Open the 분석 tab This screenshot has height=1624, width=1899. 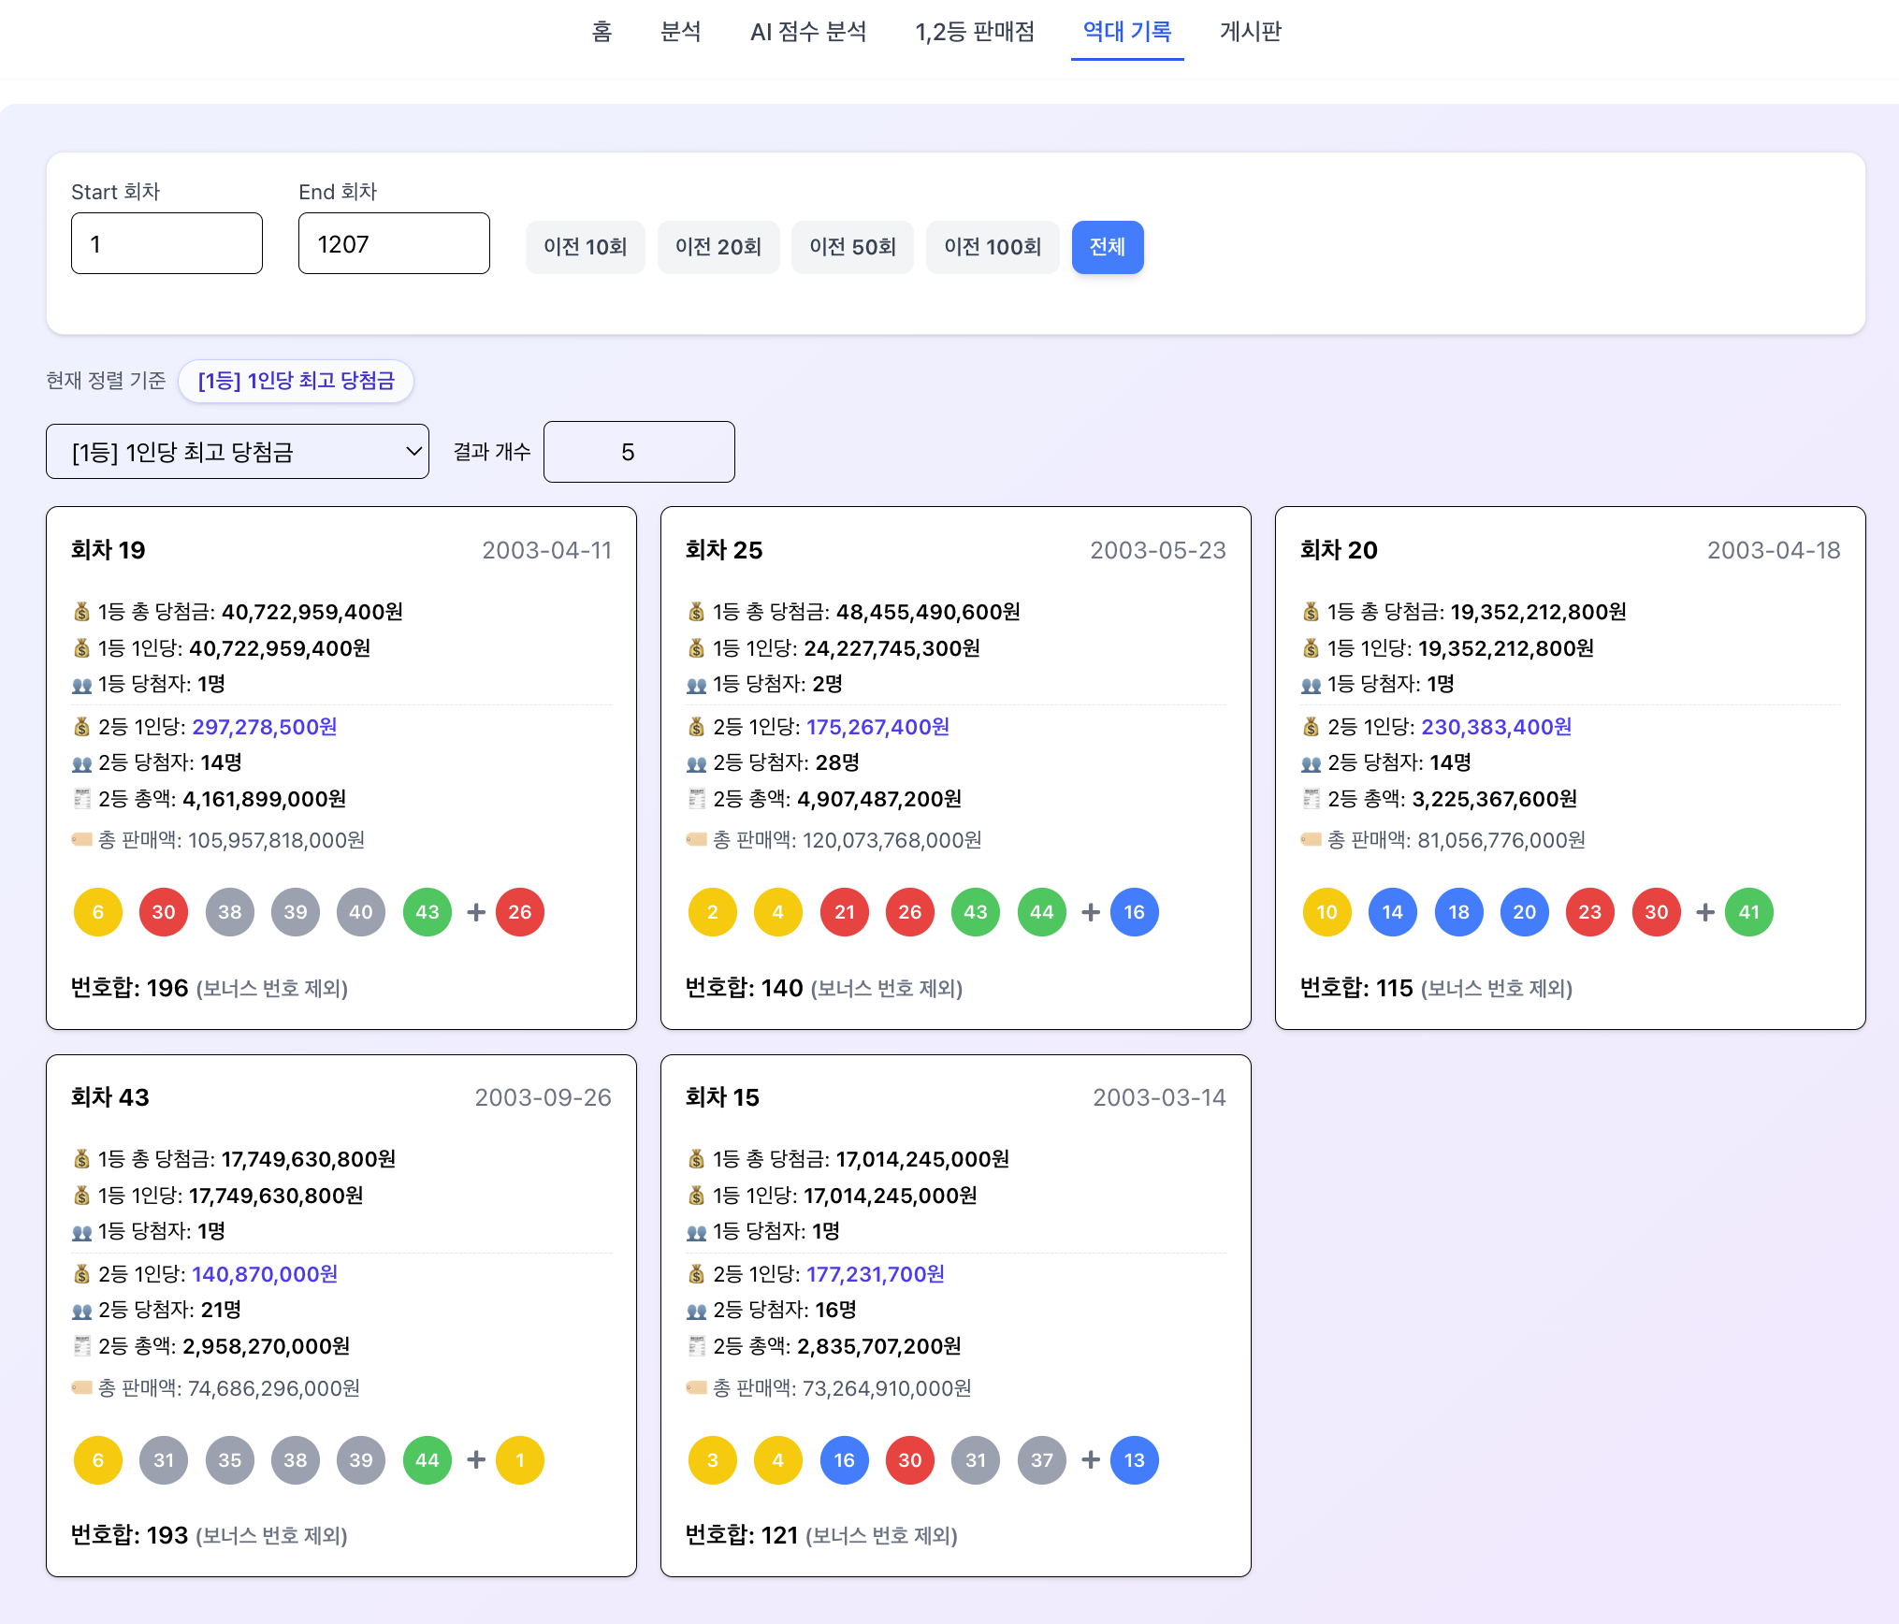(x=681, y=32)
